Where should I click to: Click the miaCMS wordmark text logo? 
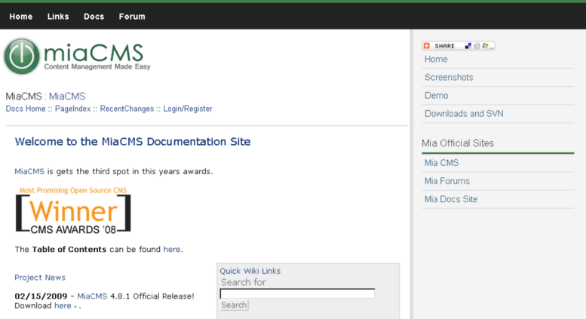click(x=94, y=52)
